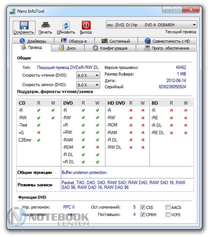Image resolution: width=212 pixels, height=237 pixels.
Task: Toggle the CSS checkbox
Action: 142,207
